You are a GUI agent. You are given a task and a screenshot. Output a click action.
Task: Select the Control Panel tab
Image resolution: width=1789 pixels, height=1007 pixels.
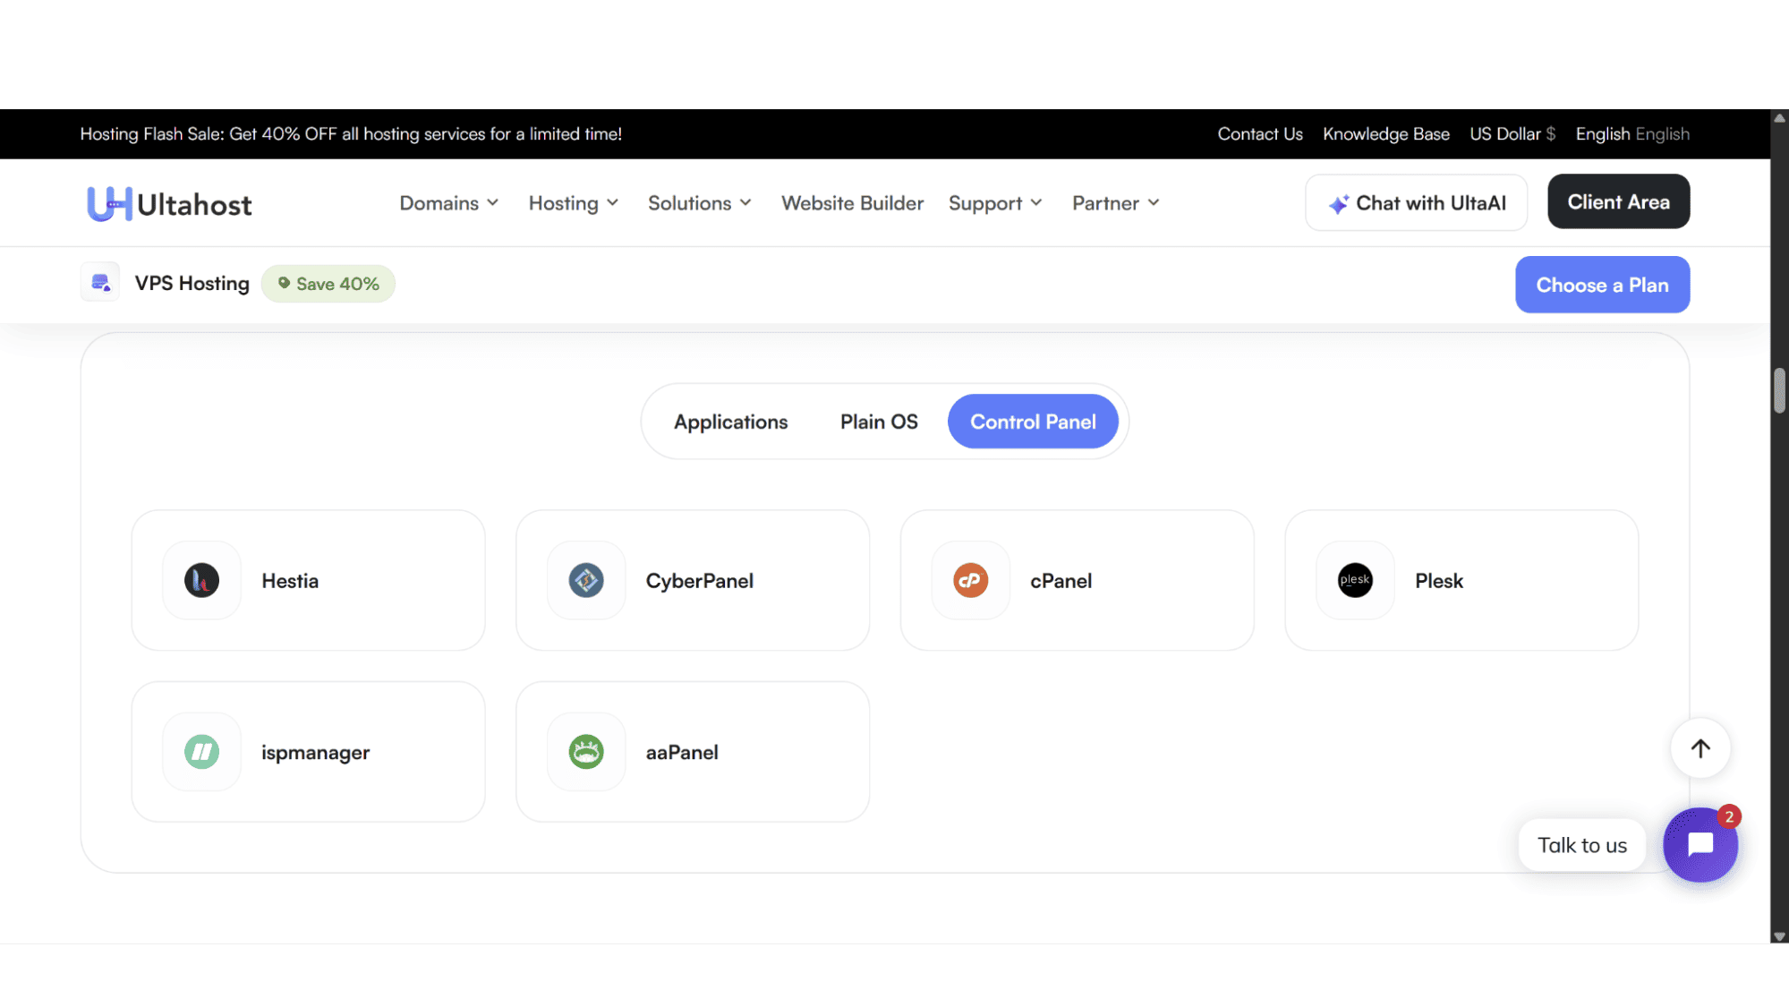coord(1033,422)
